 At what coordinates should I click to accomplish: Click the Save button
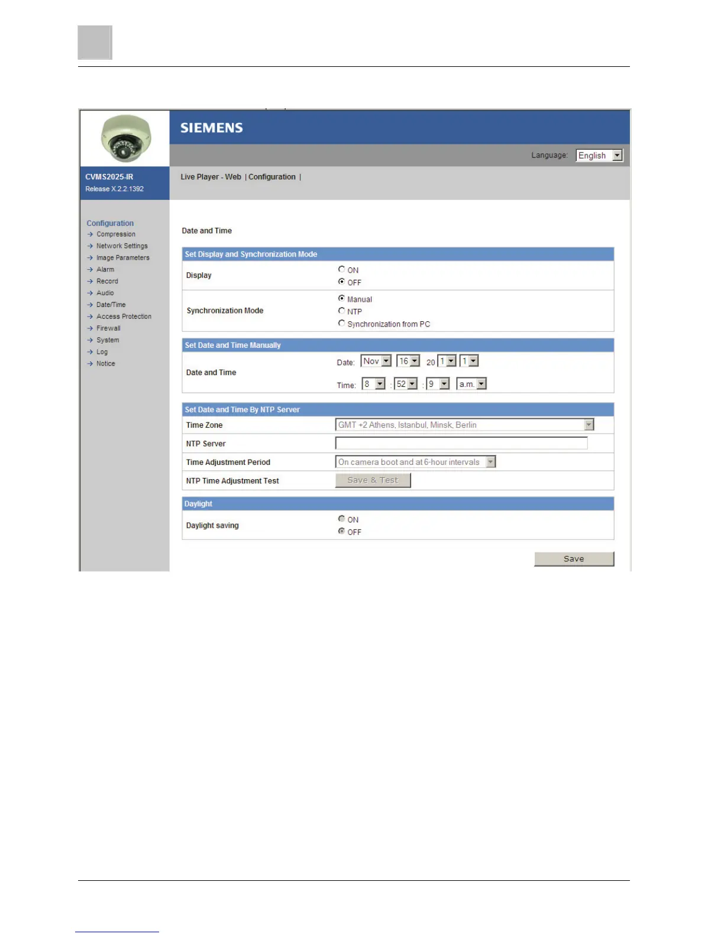pos(574,559)
